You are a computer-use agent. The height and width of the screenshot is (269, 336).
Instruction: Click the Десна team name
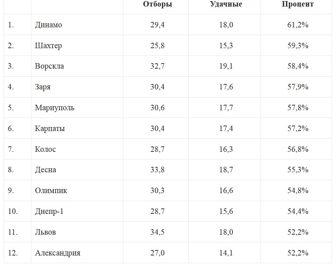(46, 170)
